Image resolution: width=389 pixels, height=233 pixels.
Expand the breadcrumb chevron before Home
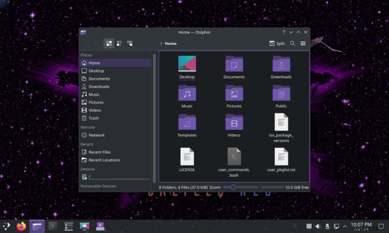point(161,43)
